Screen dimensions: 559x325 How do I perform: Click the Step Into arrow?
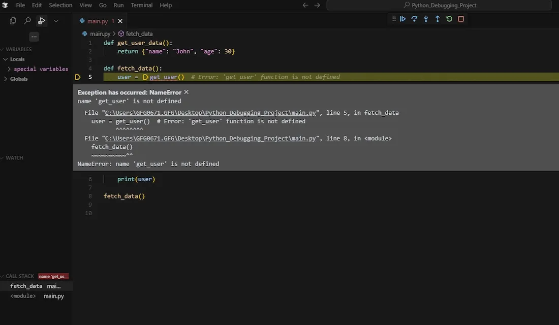click(x=426, y=19)
